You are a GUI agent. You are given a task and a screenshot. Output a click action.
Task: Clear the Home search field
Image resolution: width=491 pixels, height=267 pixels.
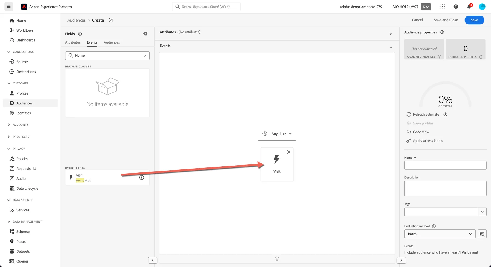tap(145, 56)
